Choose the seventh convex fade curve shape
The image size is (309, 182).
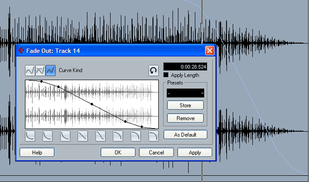136,136
